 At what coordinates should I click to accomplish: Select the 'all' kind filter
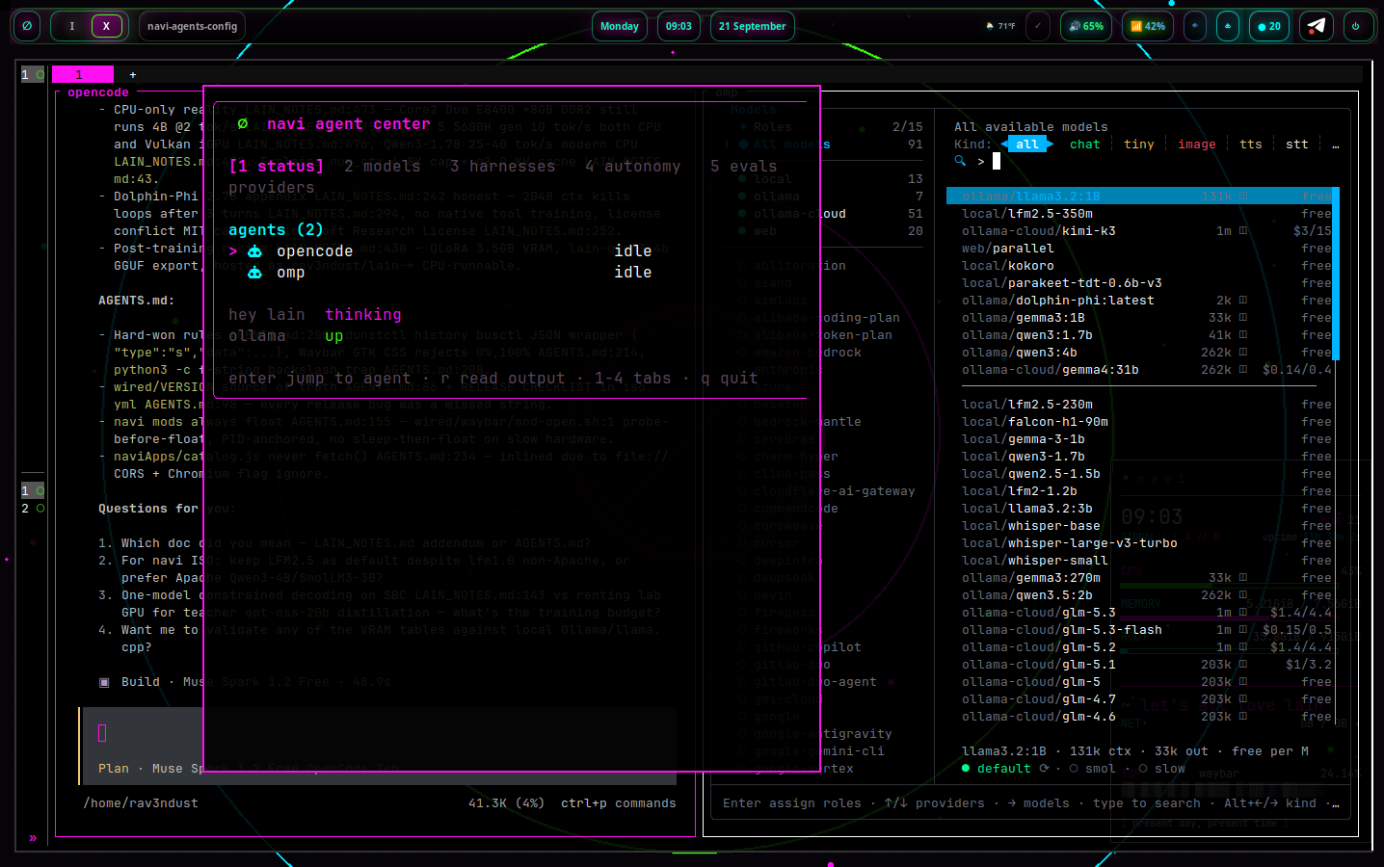[1027, 144]
